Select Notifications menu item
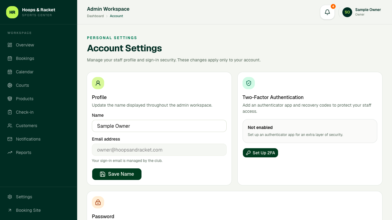This screenshot has width=392, height=220. (x=39, y=139)
